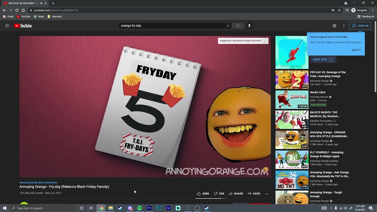This screenshot has width=377, height=212.
Task: Open the FRY-DAY #2 thumbnail
Action: 292,79
